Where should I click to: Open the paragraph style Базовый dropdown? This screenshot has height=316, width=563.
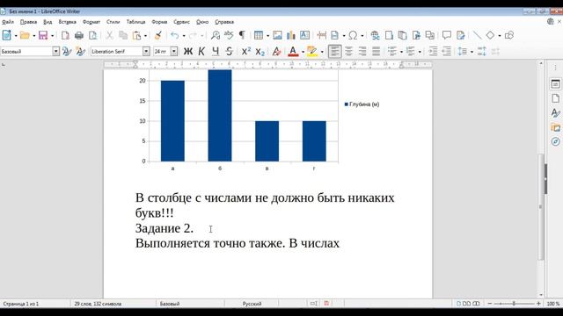coord(56,51)
